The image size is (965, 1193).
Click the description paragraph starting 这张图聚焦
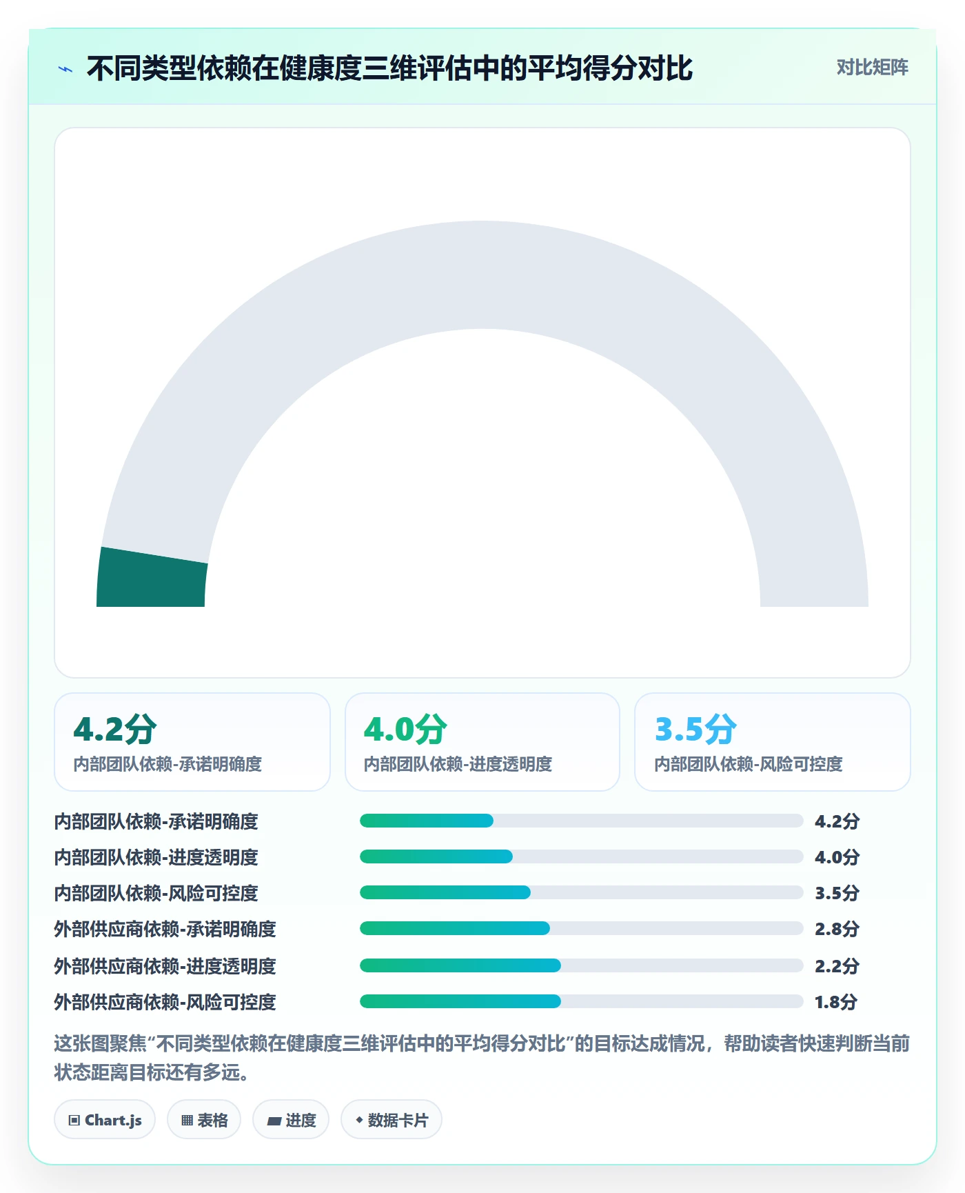482,1057
